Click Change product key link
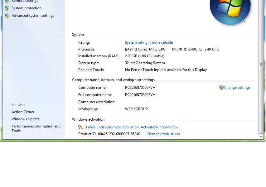 (x=163, y=134)
